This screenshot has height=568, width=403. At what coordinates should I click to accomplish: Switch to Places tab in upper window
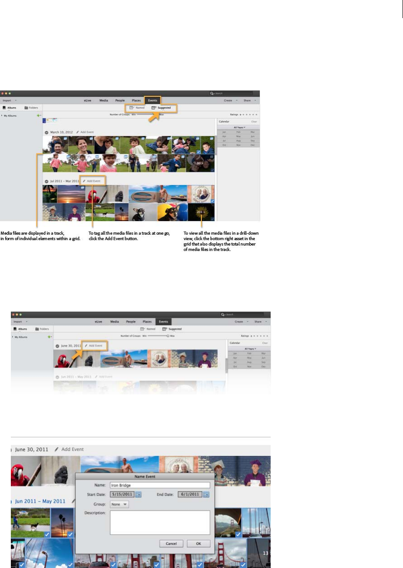(136, 100)
